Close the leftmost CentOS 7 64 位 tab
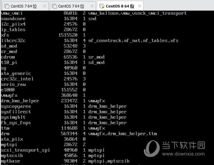This screenshot has height=165, width=214. coord(44,6)
